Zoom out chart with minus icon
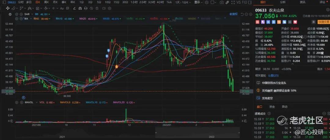The width and height of the screenshot is (330, 140). tap(247, 14)
